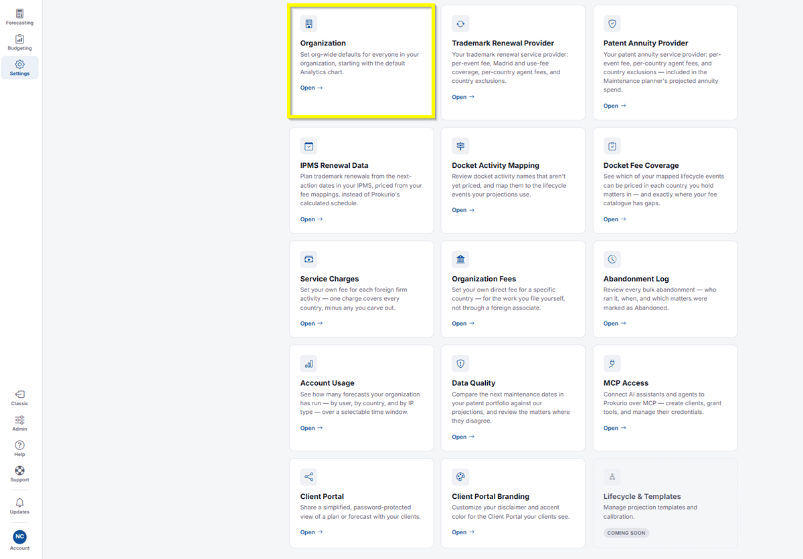This screenshot has width=803, height=559.
Task: Open Docket Fee Coverage link
Action: [614, 219]
